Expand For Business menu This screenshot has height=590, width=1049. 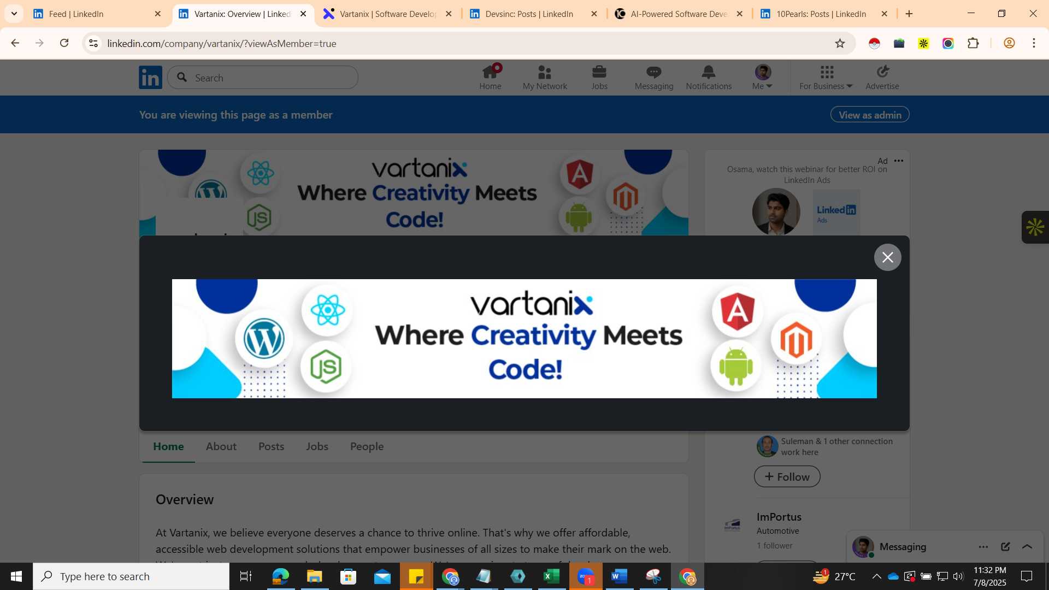click(x=826, y=78)
